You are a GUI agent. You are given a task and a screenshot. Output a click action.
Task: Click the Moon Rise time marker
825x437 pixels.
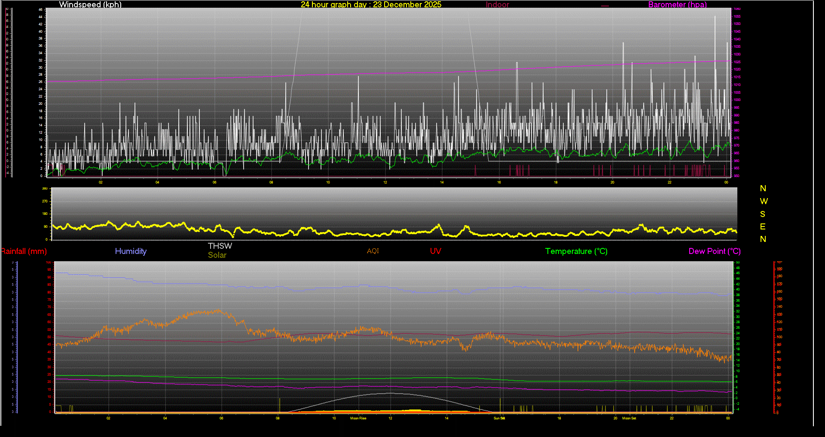(358, 418)
